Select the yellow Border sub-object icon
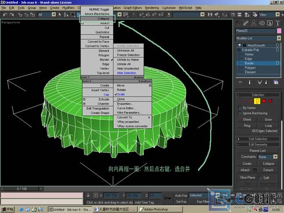 pos(257,101)
